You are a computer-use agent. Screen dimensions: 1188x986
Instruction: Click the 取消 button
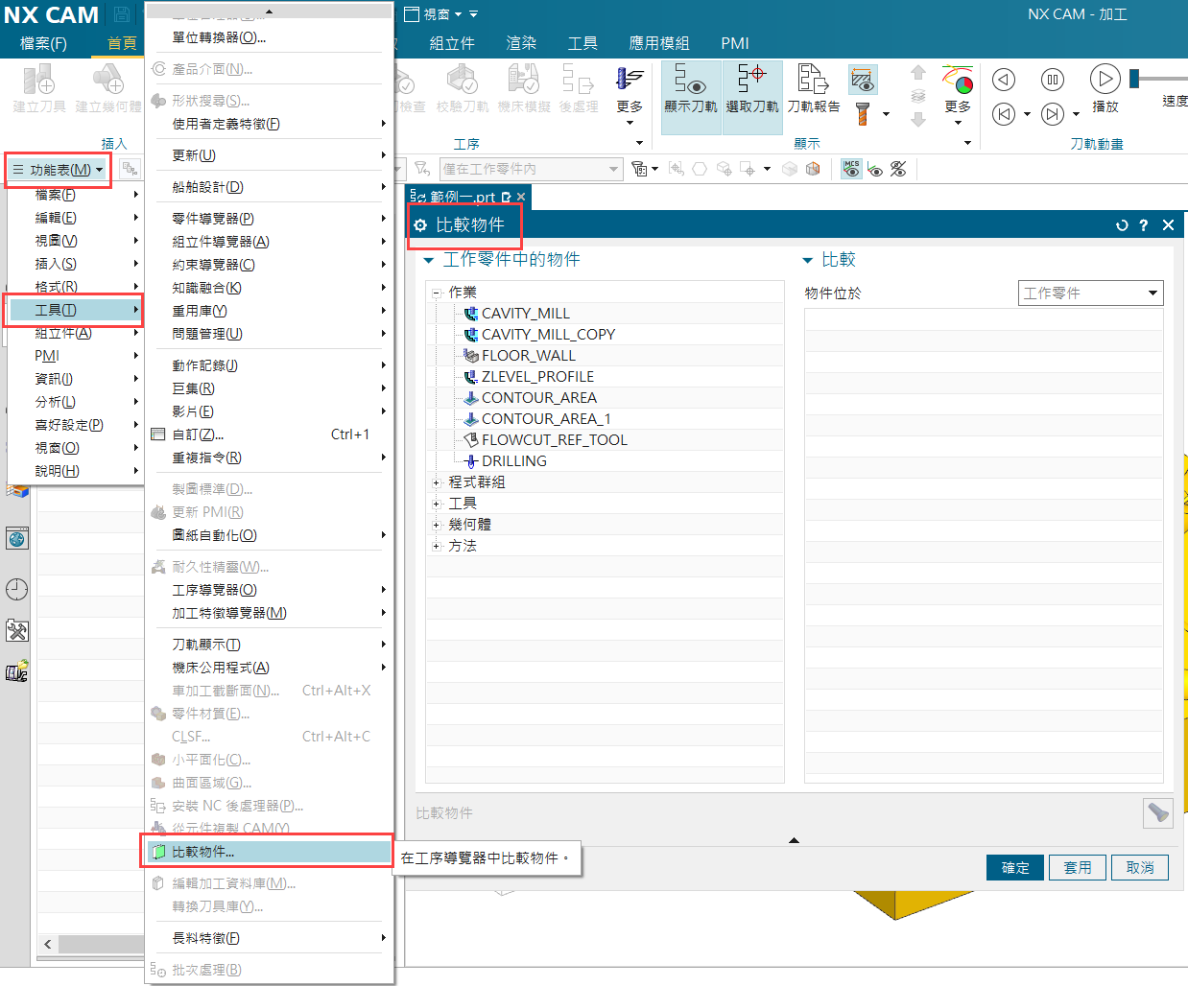pyautogui.click(x=1140, y=867)
